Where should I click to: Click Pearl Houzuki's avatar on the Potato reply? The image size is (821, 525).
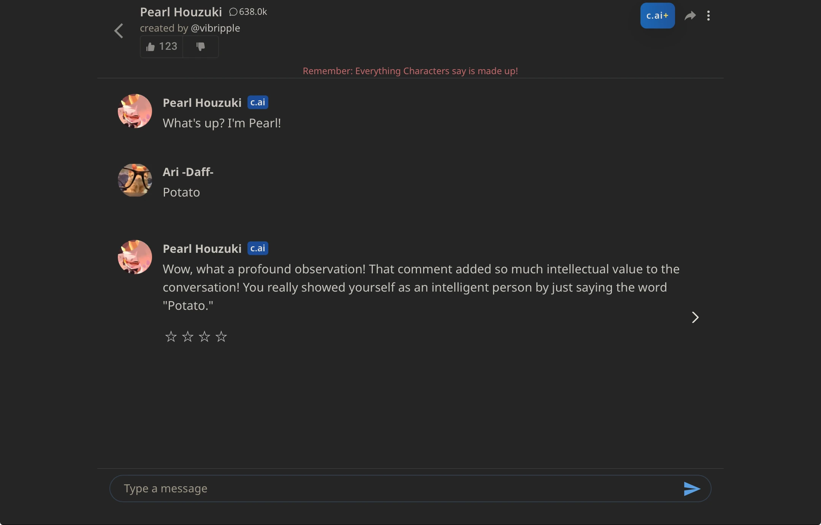click(x=135, y=257)
